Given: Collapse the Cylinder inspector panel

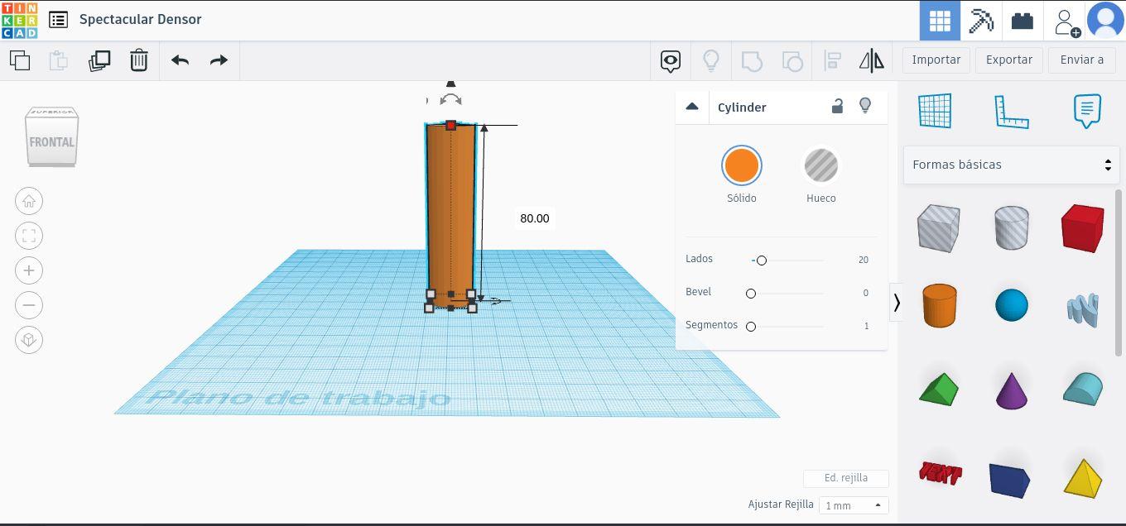Looking at the screenshot, I should click(692, 107).
